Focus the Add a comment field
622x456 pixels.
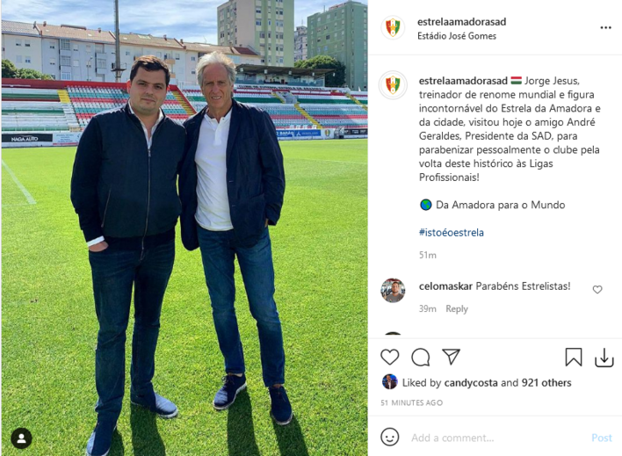[495, 438]
